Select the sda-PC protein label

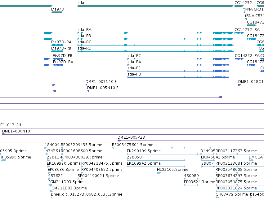point(134,56)
